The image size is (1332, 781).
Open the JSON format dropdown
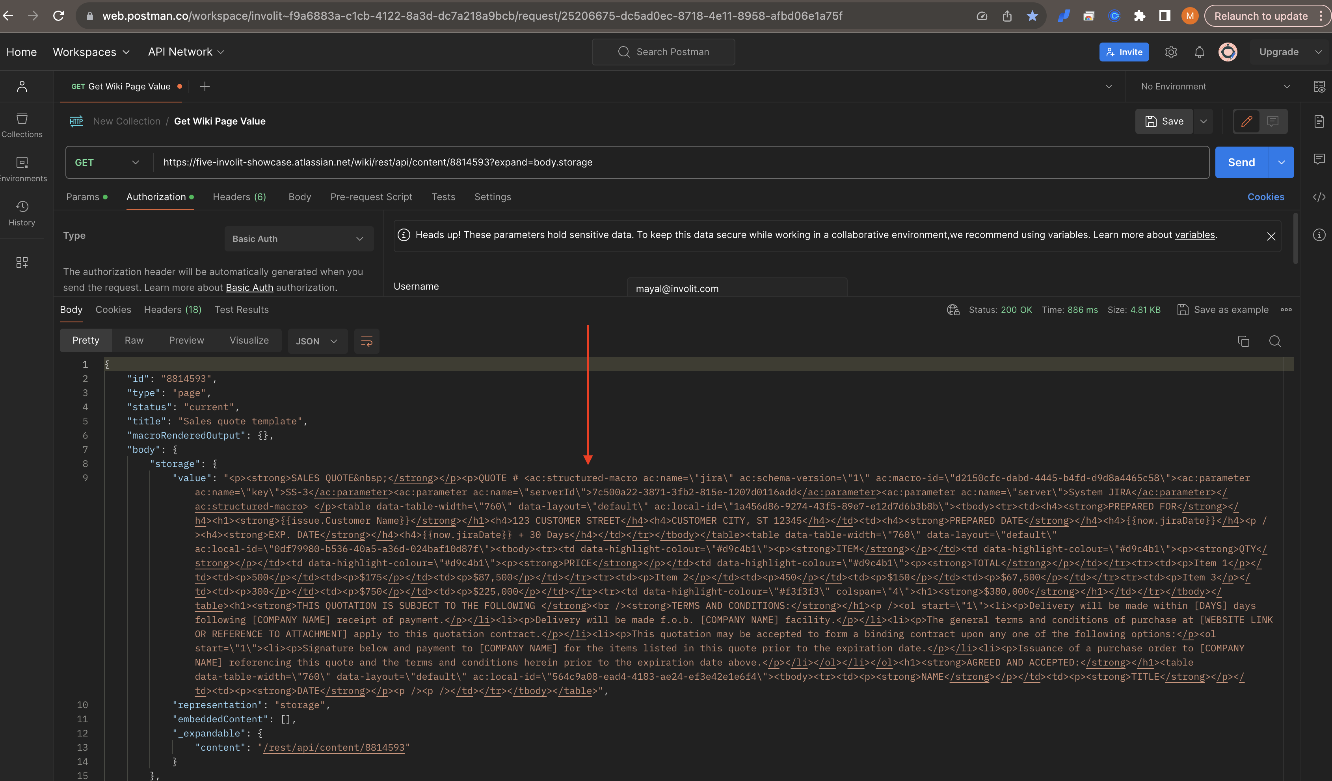317,341
